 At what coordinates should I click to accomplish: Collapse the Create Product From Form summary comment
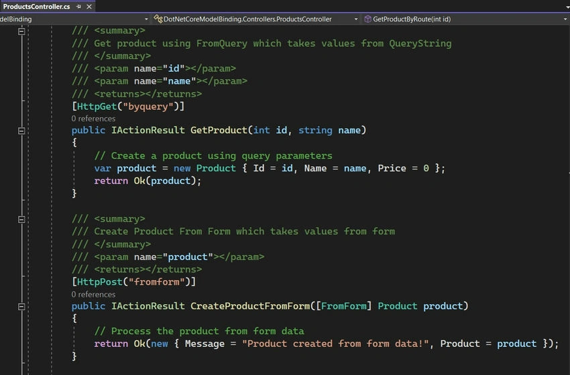21,219
